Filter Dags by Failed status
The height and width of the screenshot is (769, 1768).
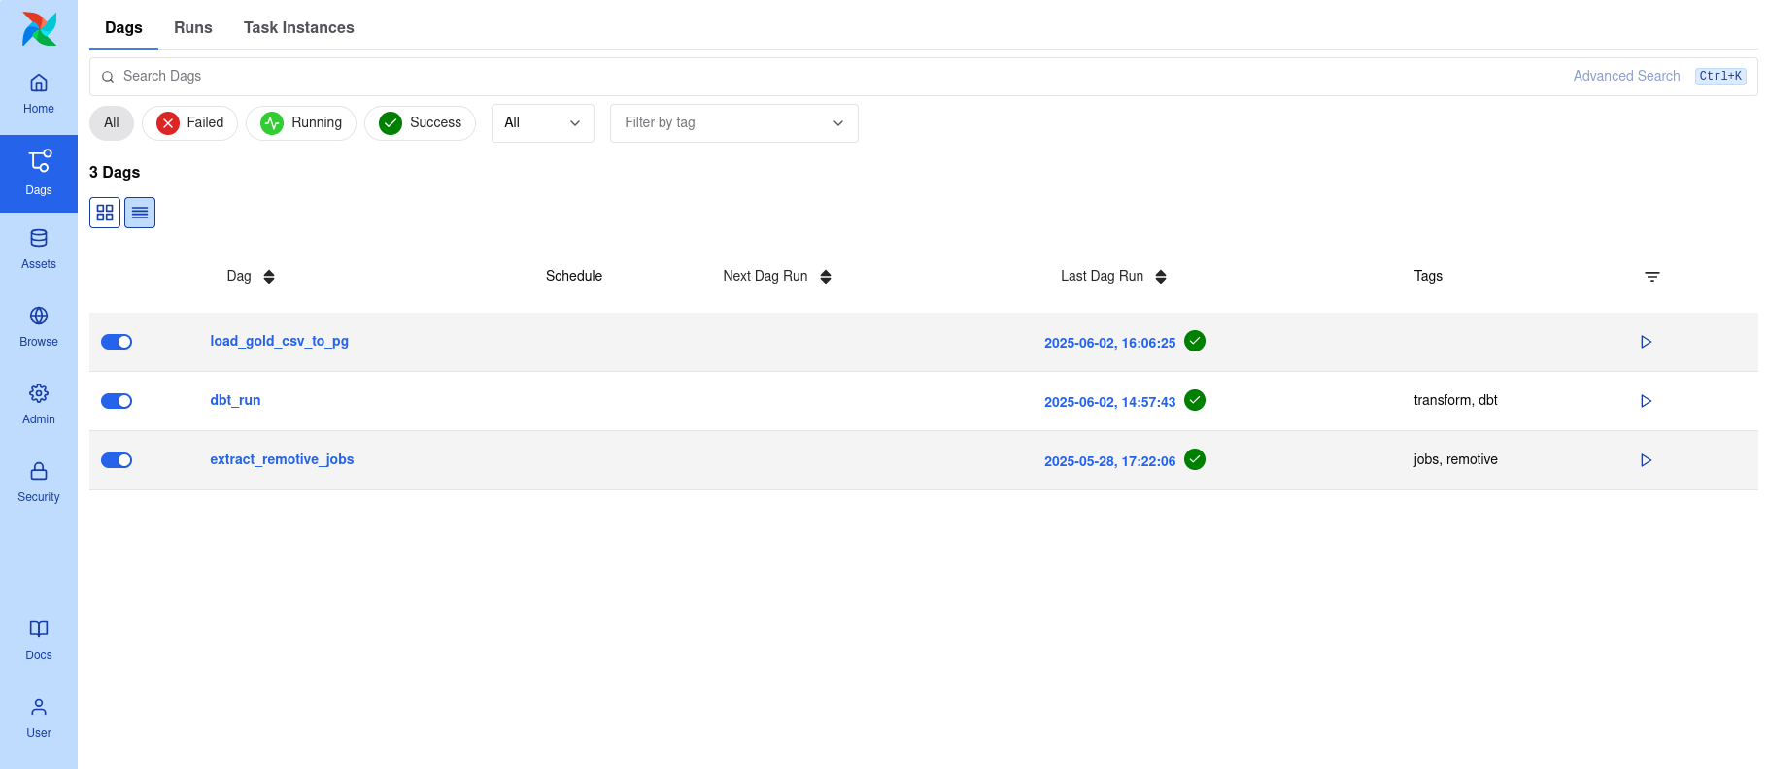click(x=189, y=123)
